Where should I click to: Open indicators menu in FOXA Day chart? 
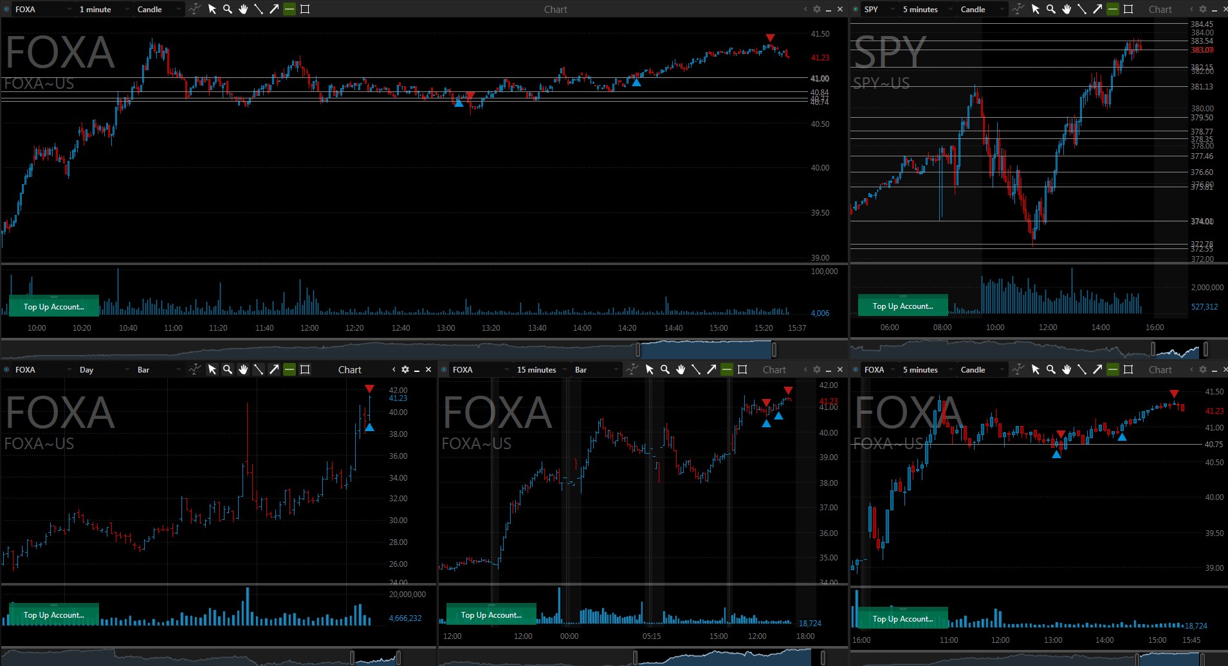[x=194, y=369]
